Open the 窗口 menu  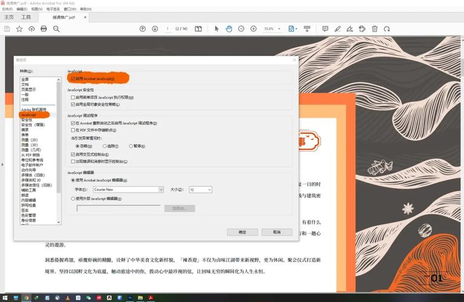70,9
